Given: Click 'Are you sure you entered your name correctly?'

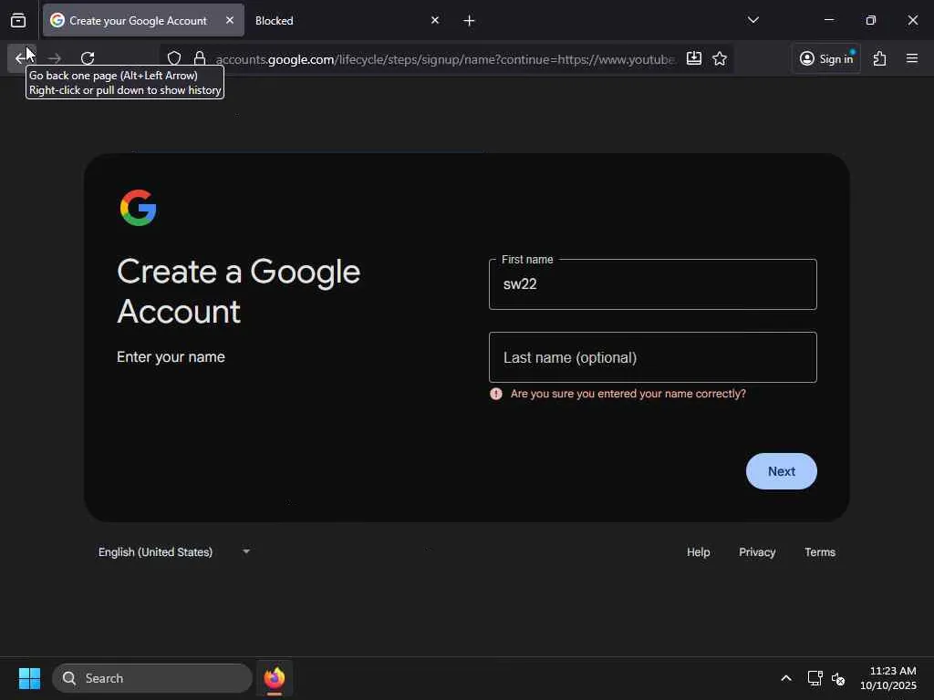Looking at the screenshot, I should pos(628,394).
